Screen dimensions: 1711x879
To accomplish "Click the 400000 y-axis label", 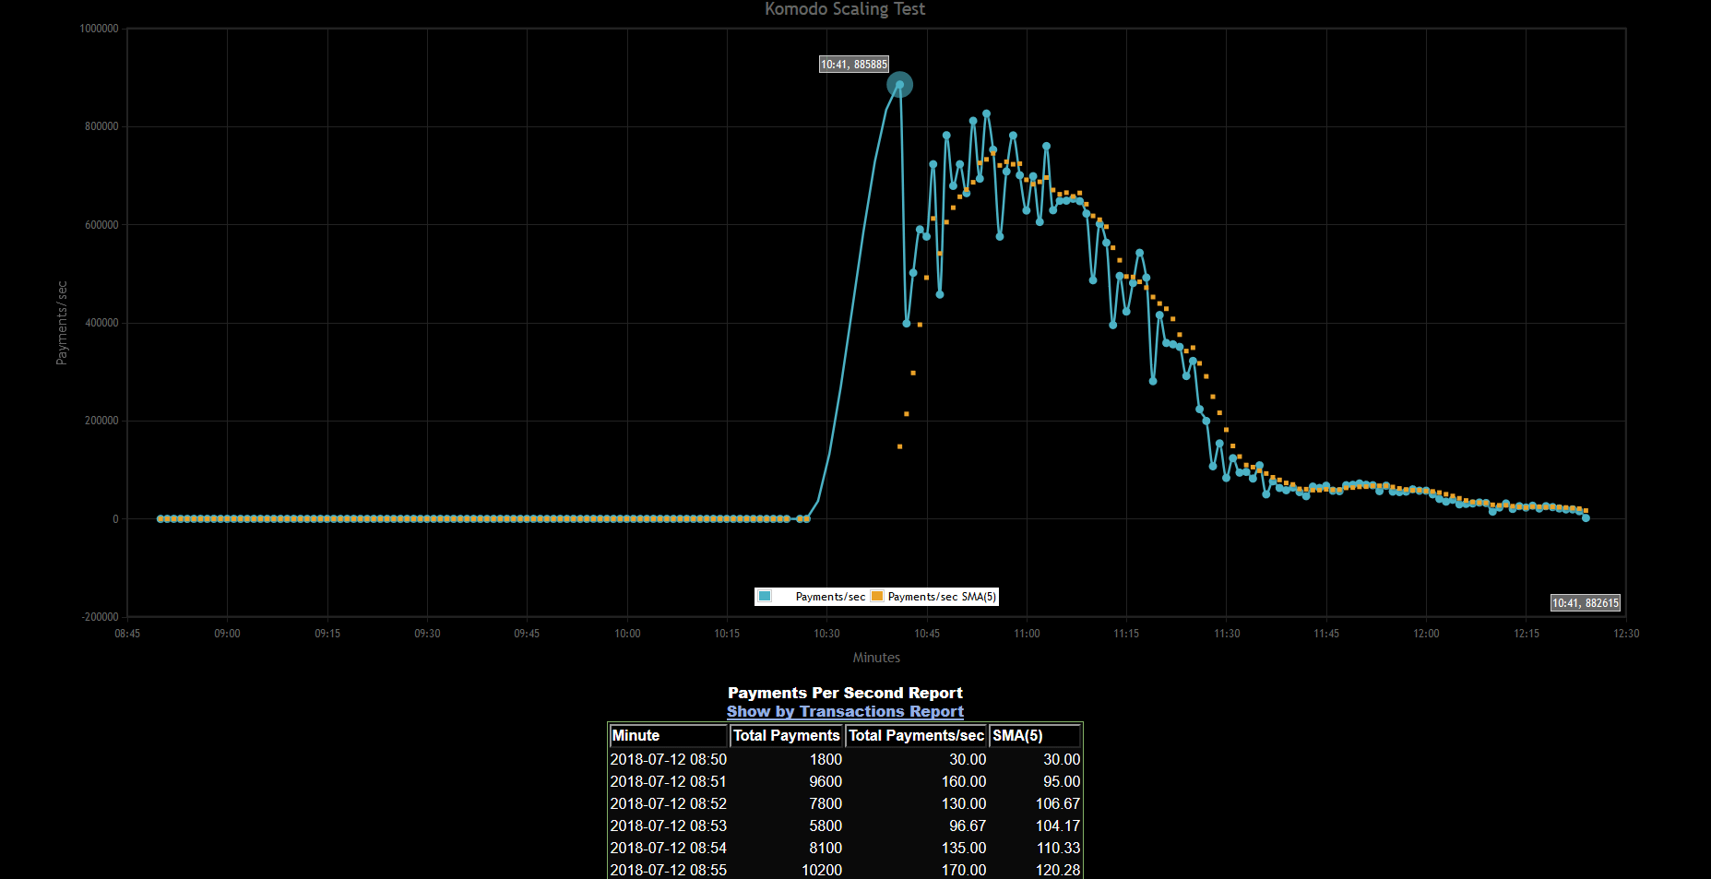I will [x=101, y=323].
